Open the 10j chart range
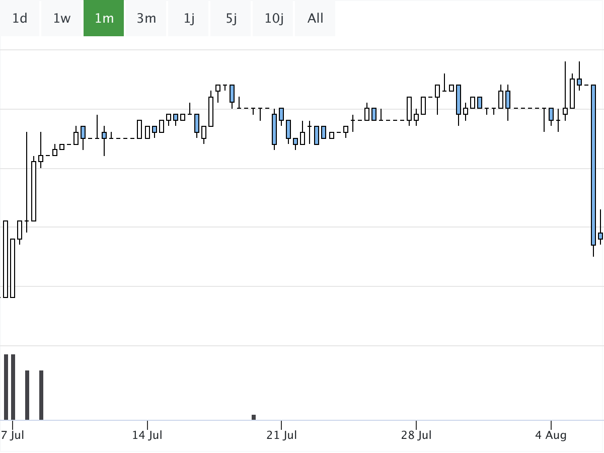Viewport: 604px width, 453px height. pos(274,19)
